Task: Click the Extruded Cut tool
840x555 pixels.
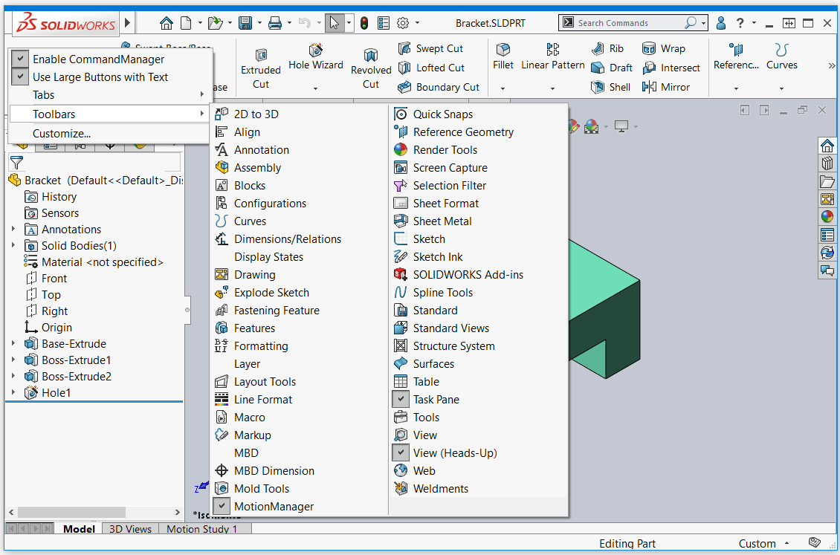Action: [260, 69]
